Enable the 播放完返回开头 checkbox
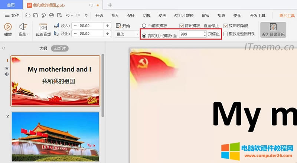Screen dimensions: 297x163 tap(225, 34)
